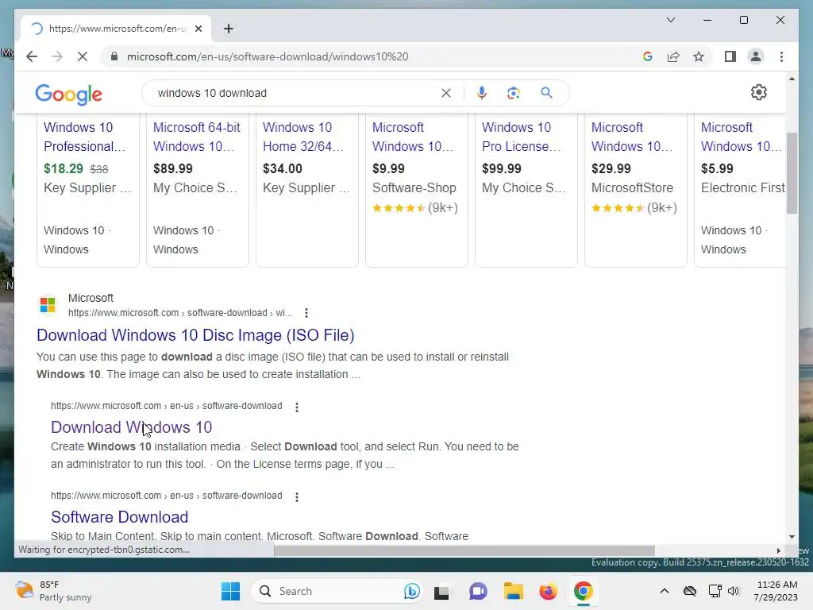
Task: Open the Chrome profile avatar
Action: click(756, 56)
